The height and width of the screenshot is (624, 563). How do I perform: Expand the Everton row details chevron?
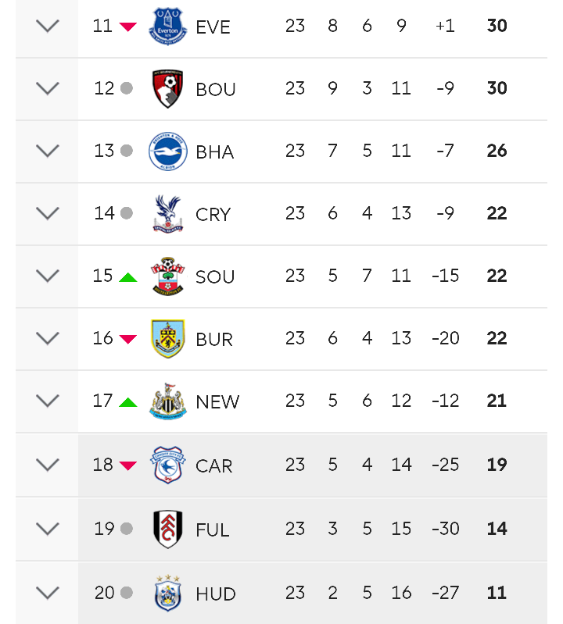pyautogui.click(x=48, y=27)
